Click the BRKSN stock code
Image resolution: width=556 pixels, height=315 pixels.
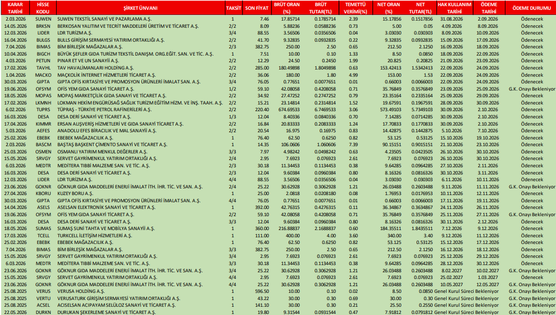pos(44,26)
